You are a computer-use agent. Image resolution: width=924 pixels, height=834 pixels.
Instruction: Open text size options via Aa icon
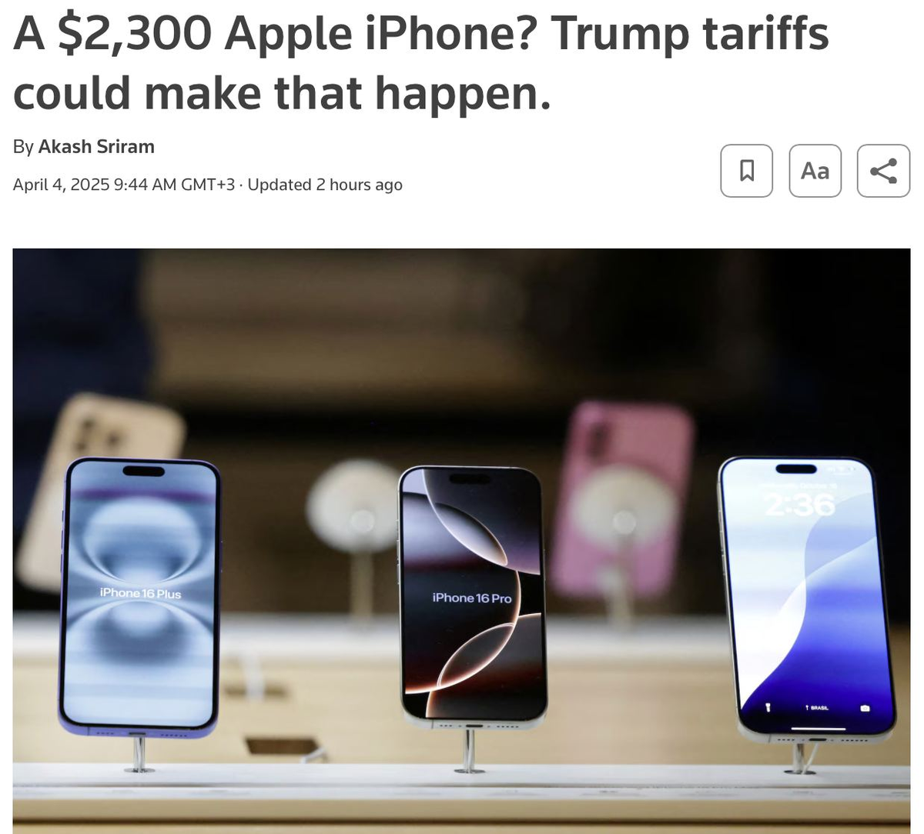point(815,171)
